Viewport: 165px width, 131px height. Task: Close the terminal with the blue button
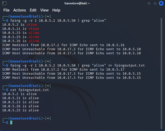(x=161, y=3)
